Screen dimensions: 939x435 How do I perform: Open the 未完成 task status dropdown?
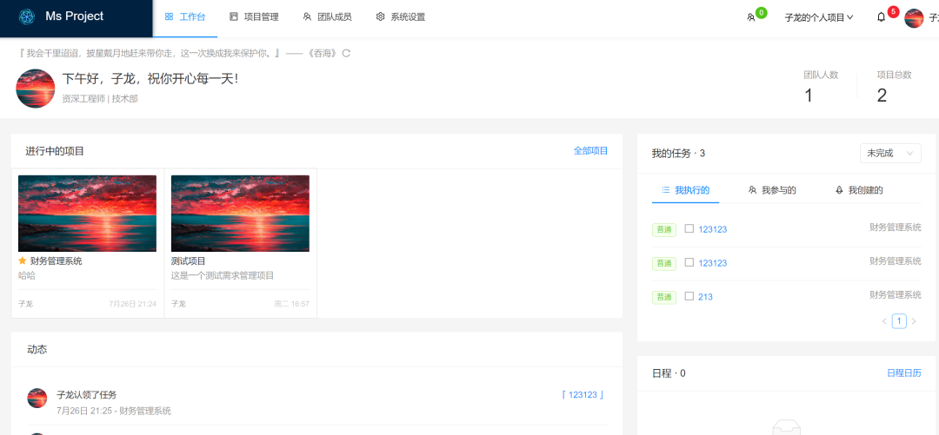point(889,153)
